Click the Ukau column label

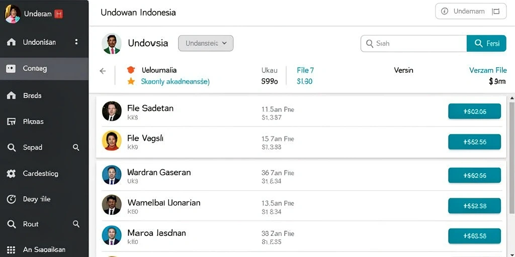[270, 70]
